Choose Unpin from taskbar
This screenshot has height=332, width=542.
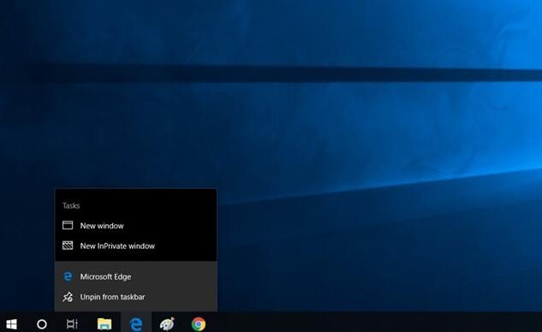(136, 297)
